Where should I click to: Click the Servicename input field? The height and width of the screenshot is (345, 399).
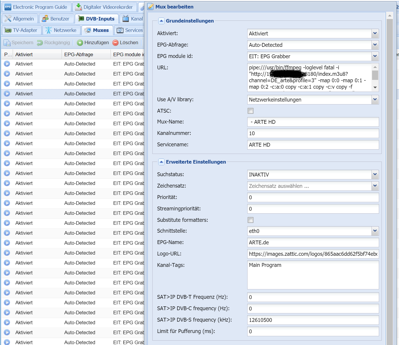click(313, 145)
